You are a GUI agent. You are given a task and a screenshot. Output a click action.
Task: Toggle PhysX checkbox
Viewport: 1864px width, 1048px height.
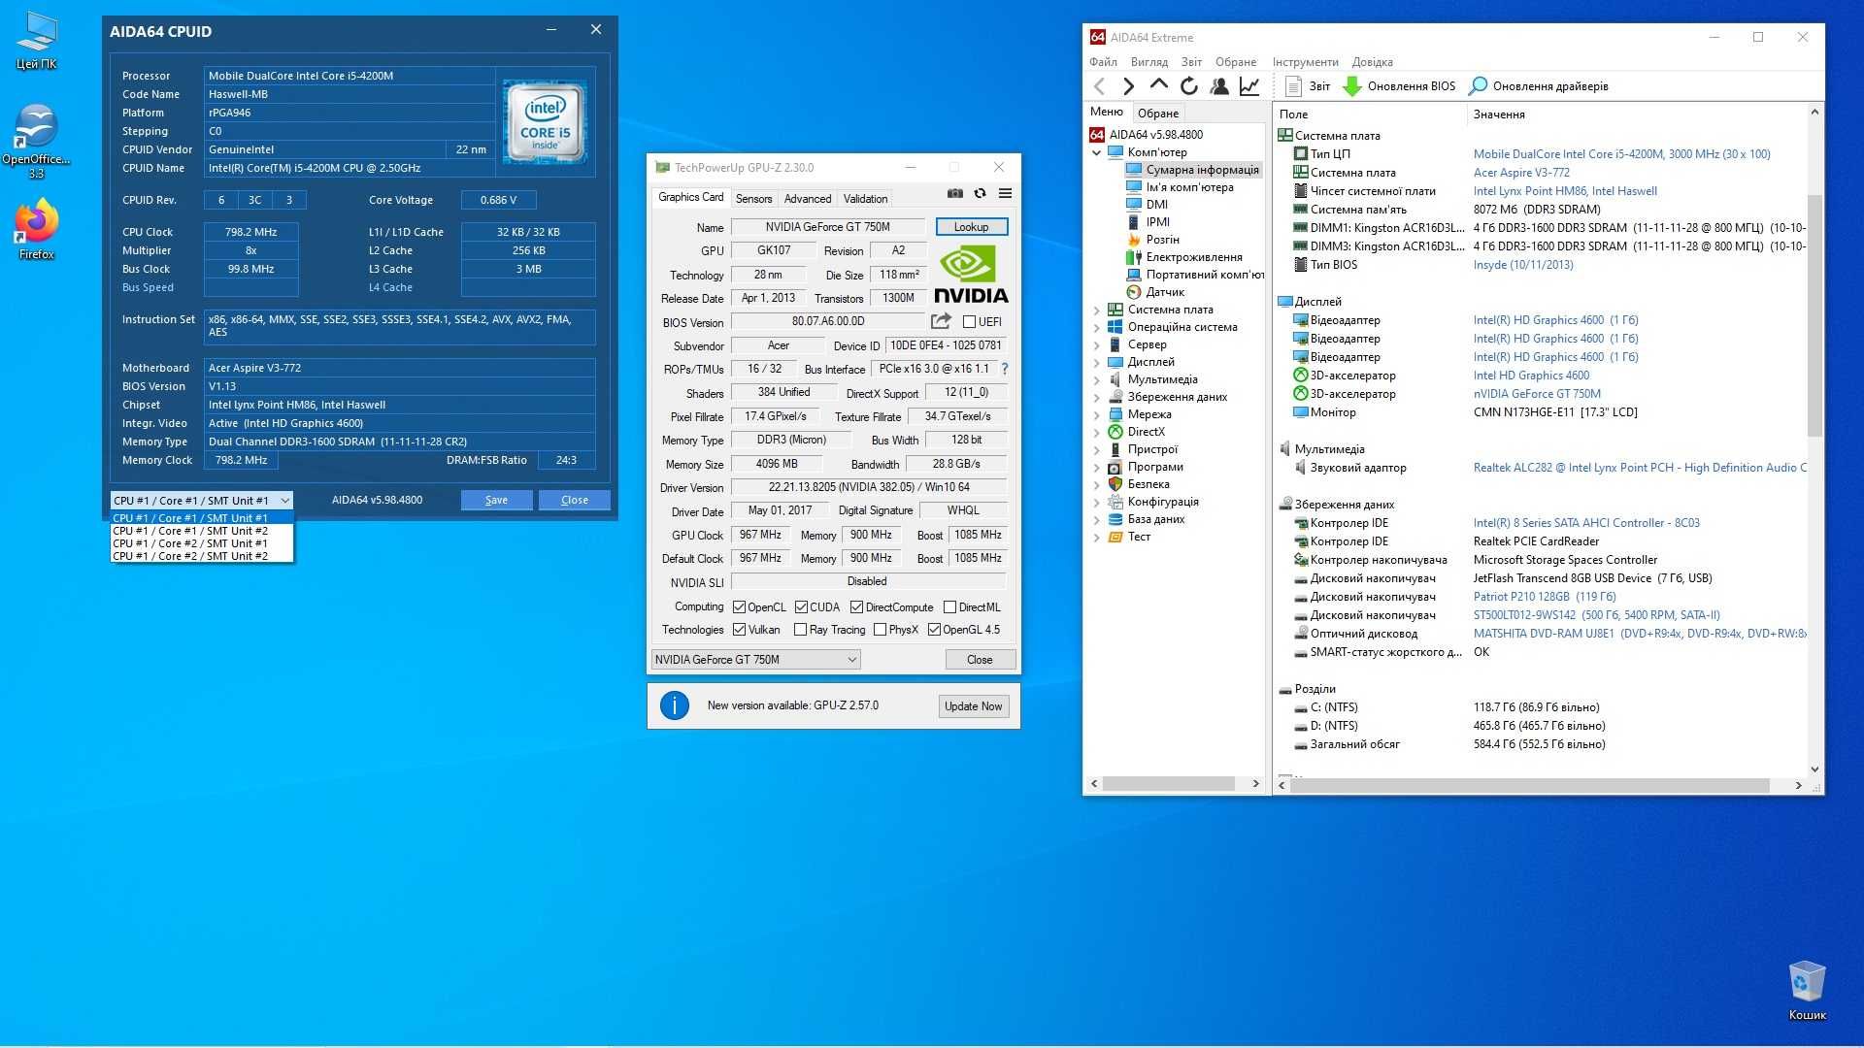click(880, 630)
